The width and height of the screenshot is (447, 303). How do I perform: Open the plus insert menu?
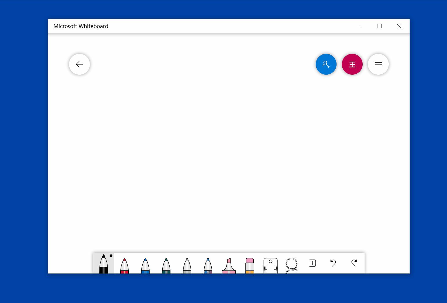[x=312, y=263]
